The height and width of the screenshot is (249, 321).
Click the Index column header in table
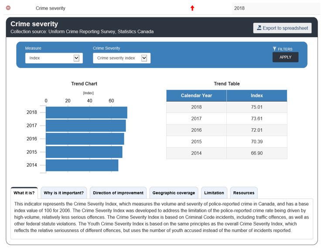pos(257,96)
